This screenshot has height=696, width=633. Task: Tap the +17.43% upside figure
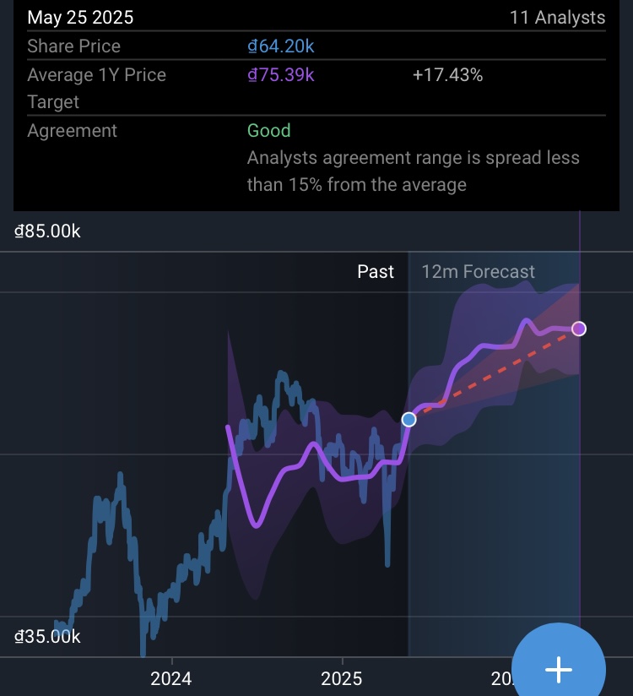pos(447,75)
